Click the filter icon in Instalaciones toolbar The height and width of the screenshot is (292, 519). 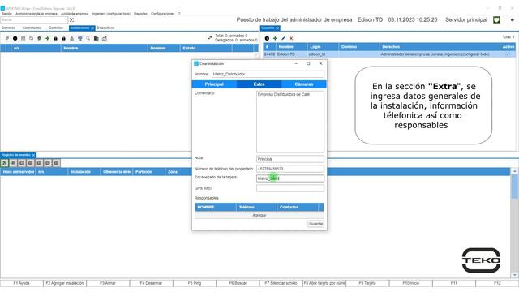point(79,38)
